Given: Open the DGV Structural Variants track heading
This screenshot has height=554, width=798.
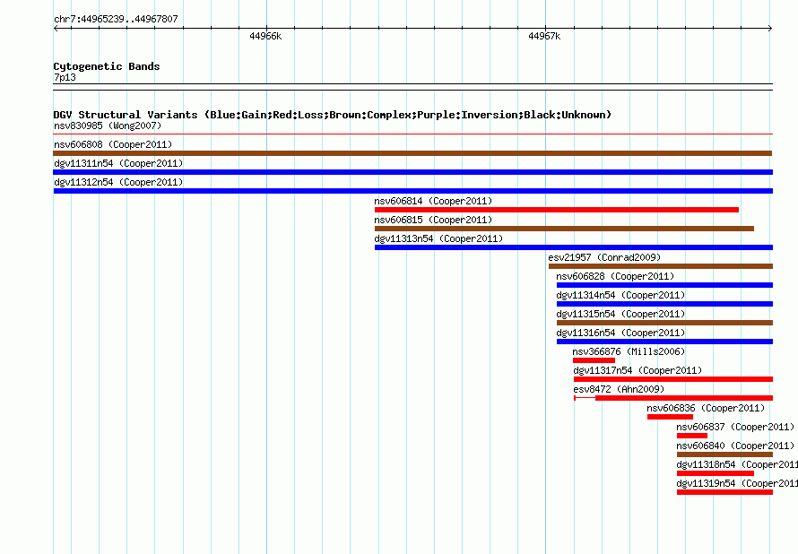Looking at the screenshot, I should click(x=333, y=115).
